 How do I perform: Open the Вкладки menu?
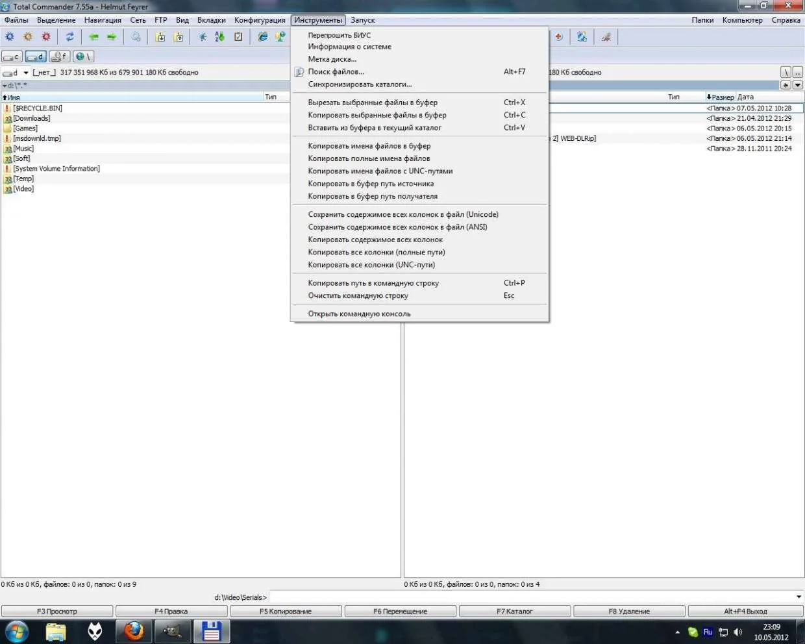pos(212,20)
